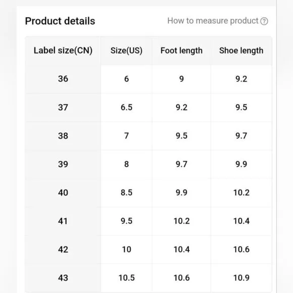Select CN label size 39 row
Image resolution: width=293 pixels, height=293 pixels.
149,164
